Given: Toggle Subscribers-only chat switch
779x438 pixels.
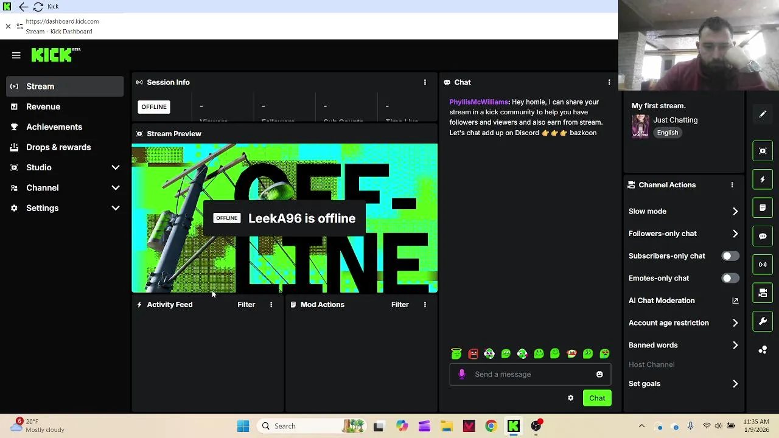Looking at the screenshot, I should coord(730,256).
